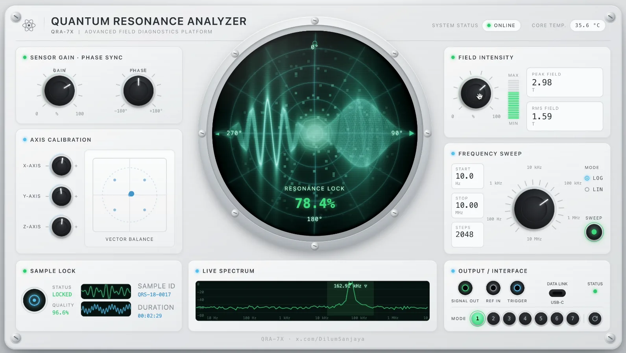Click the TRIGGER jack
Screen dimensions: 626x353
click(x=517, y=288)
